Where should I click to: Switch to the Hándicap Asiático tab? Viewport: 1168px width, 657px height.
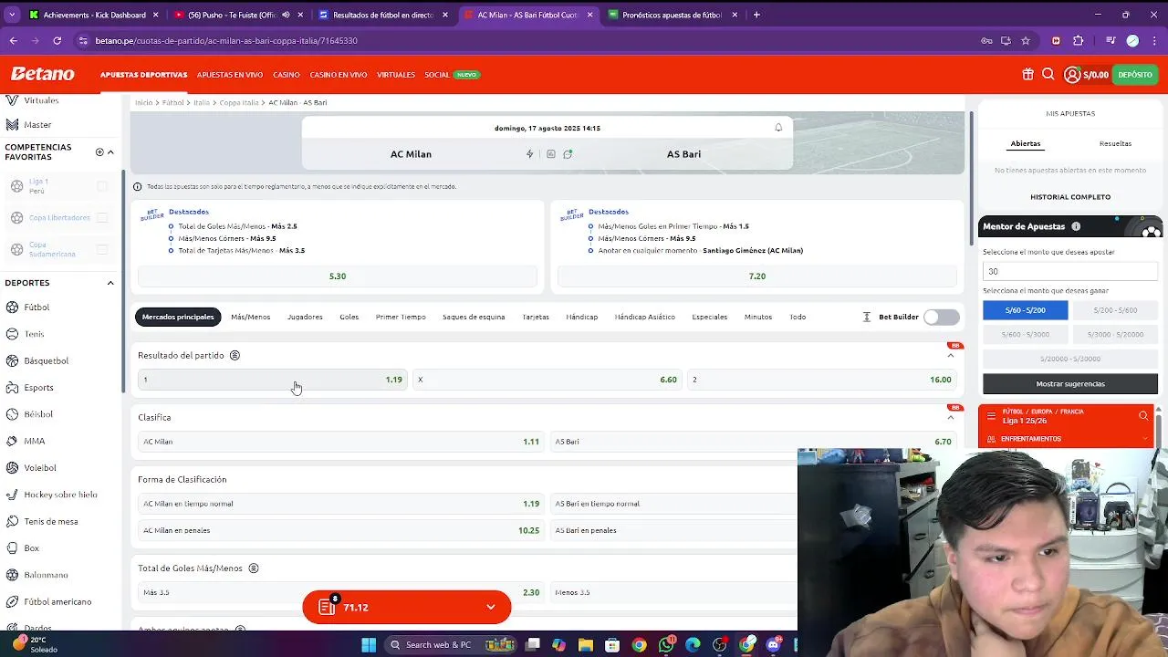(645, 317)
